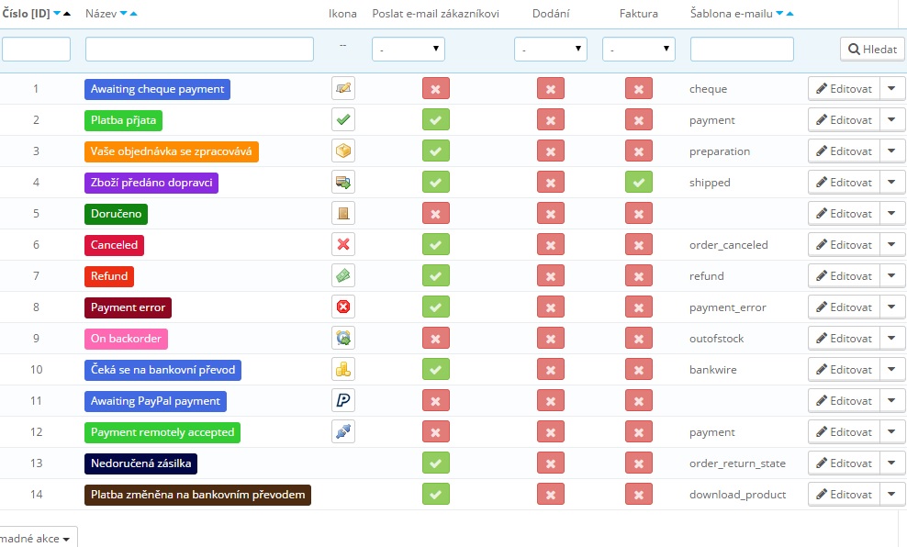Toggle Faktura for Payment error
Image resolution: width=907 pixels, height=547 pixels.
(x=639, y=307)
